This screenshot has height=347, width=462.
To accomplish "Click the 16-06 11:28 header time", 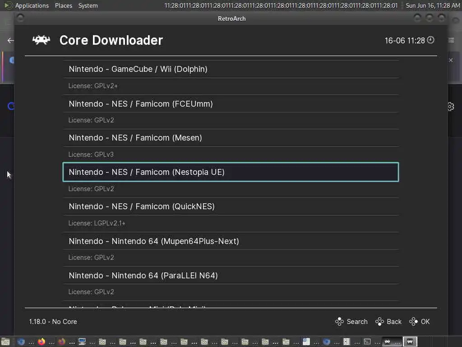I will (405, 40).
